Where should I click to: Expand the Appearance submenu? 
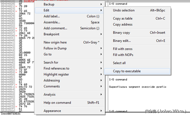tap(52, 111)
